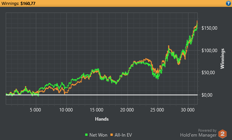Image resolution: width=232 pixels, height=140 pixels.
Task: Click the Powered by Hold'em Manager text
Action: click(198, 133)
